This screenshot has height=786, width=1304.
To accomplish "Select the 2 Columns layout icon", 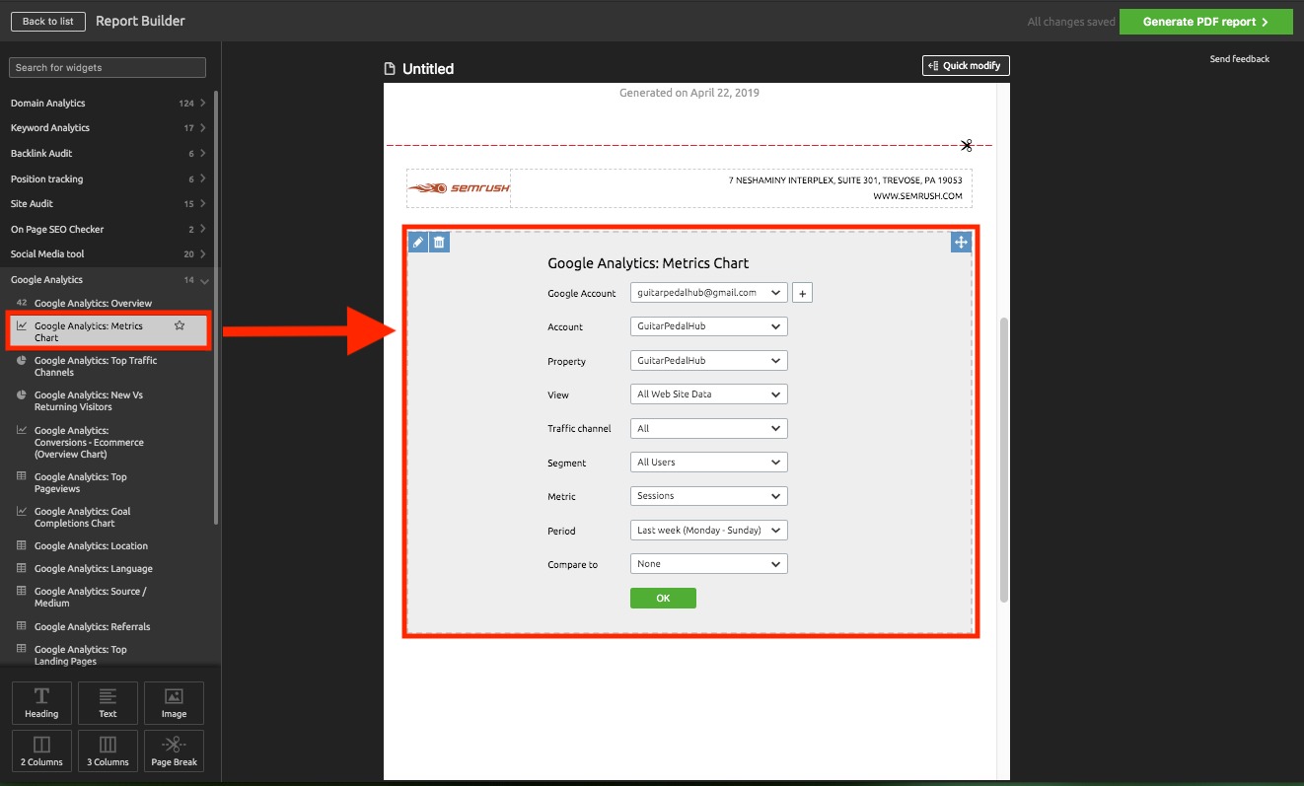I will coord(40,750).
